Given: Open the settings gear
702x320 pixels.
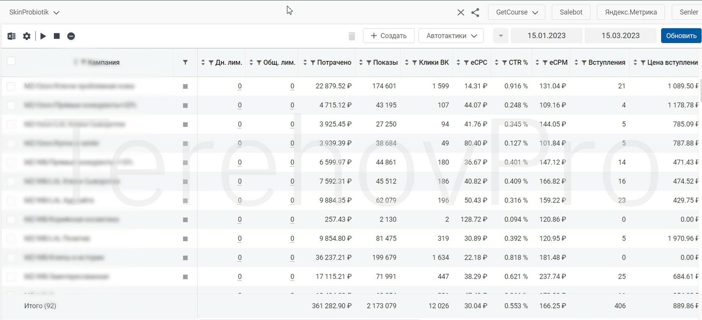Looking at the screenshot, I should (27, 36).
